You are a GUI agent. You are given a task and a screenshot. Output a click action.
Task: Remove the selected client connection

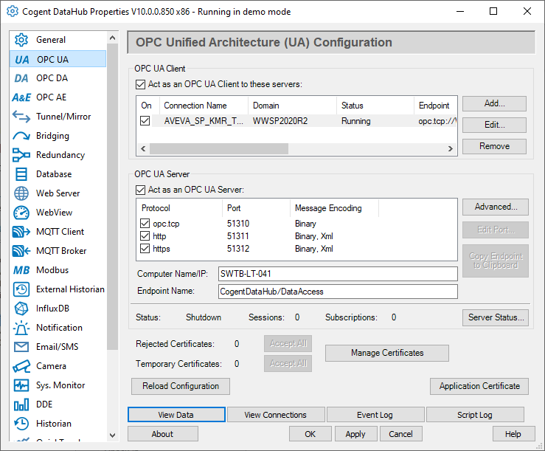494,146
